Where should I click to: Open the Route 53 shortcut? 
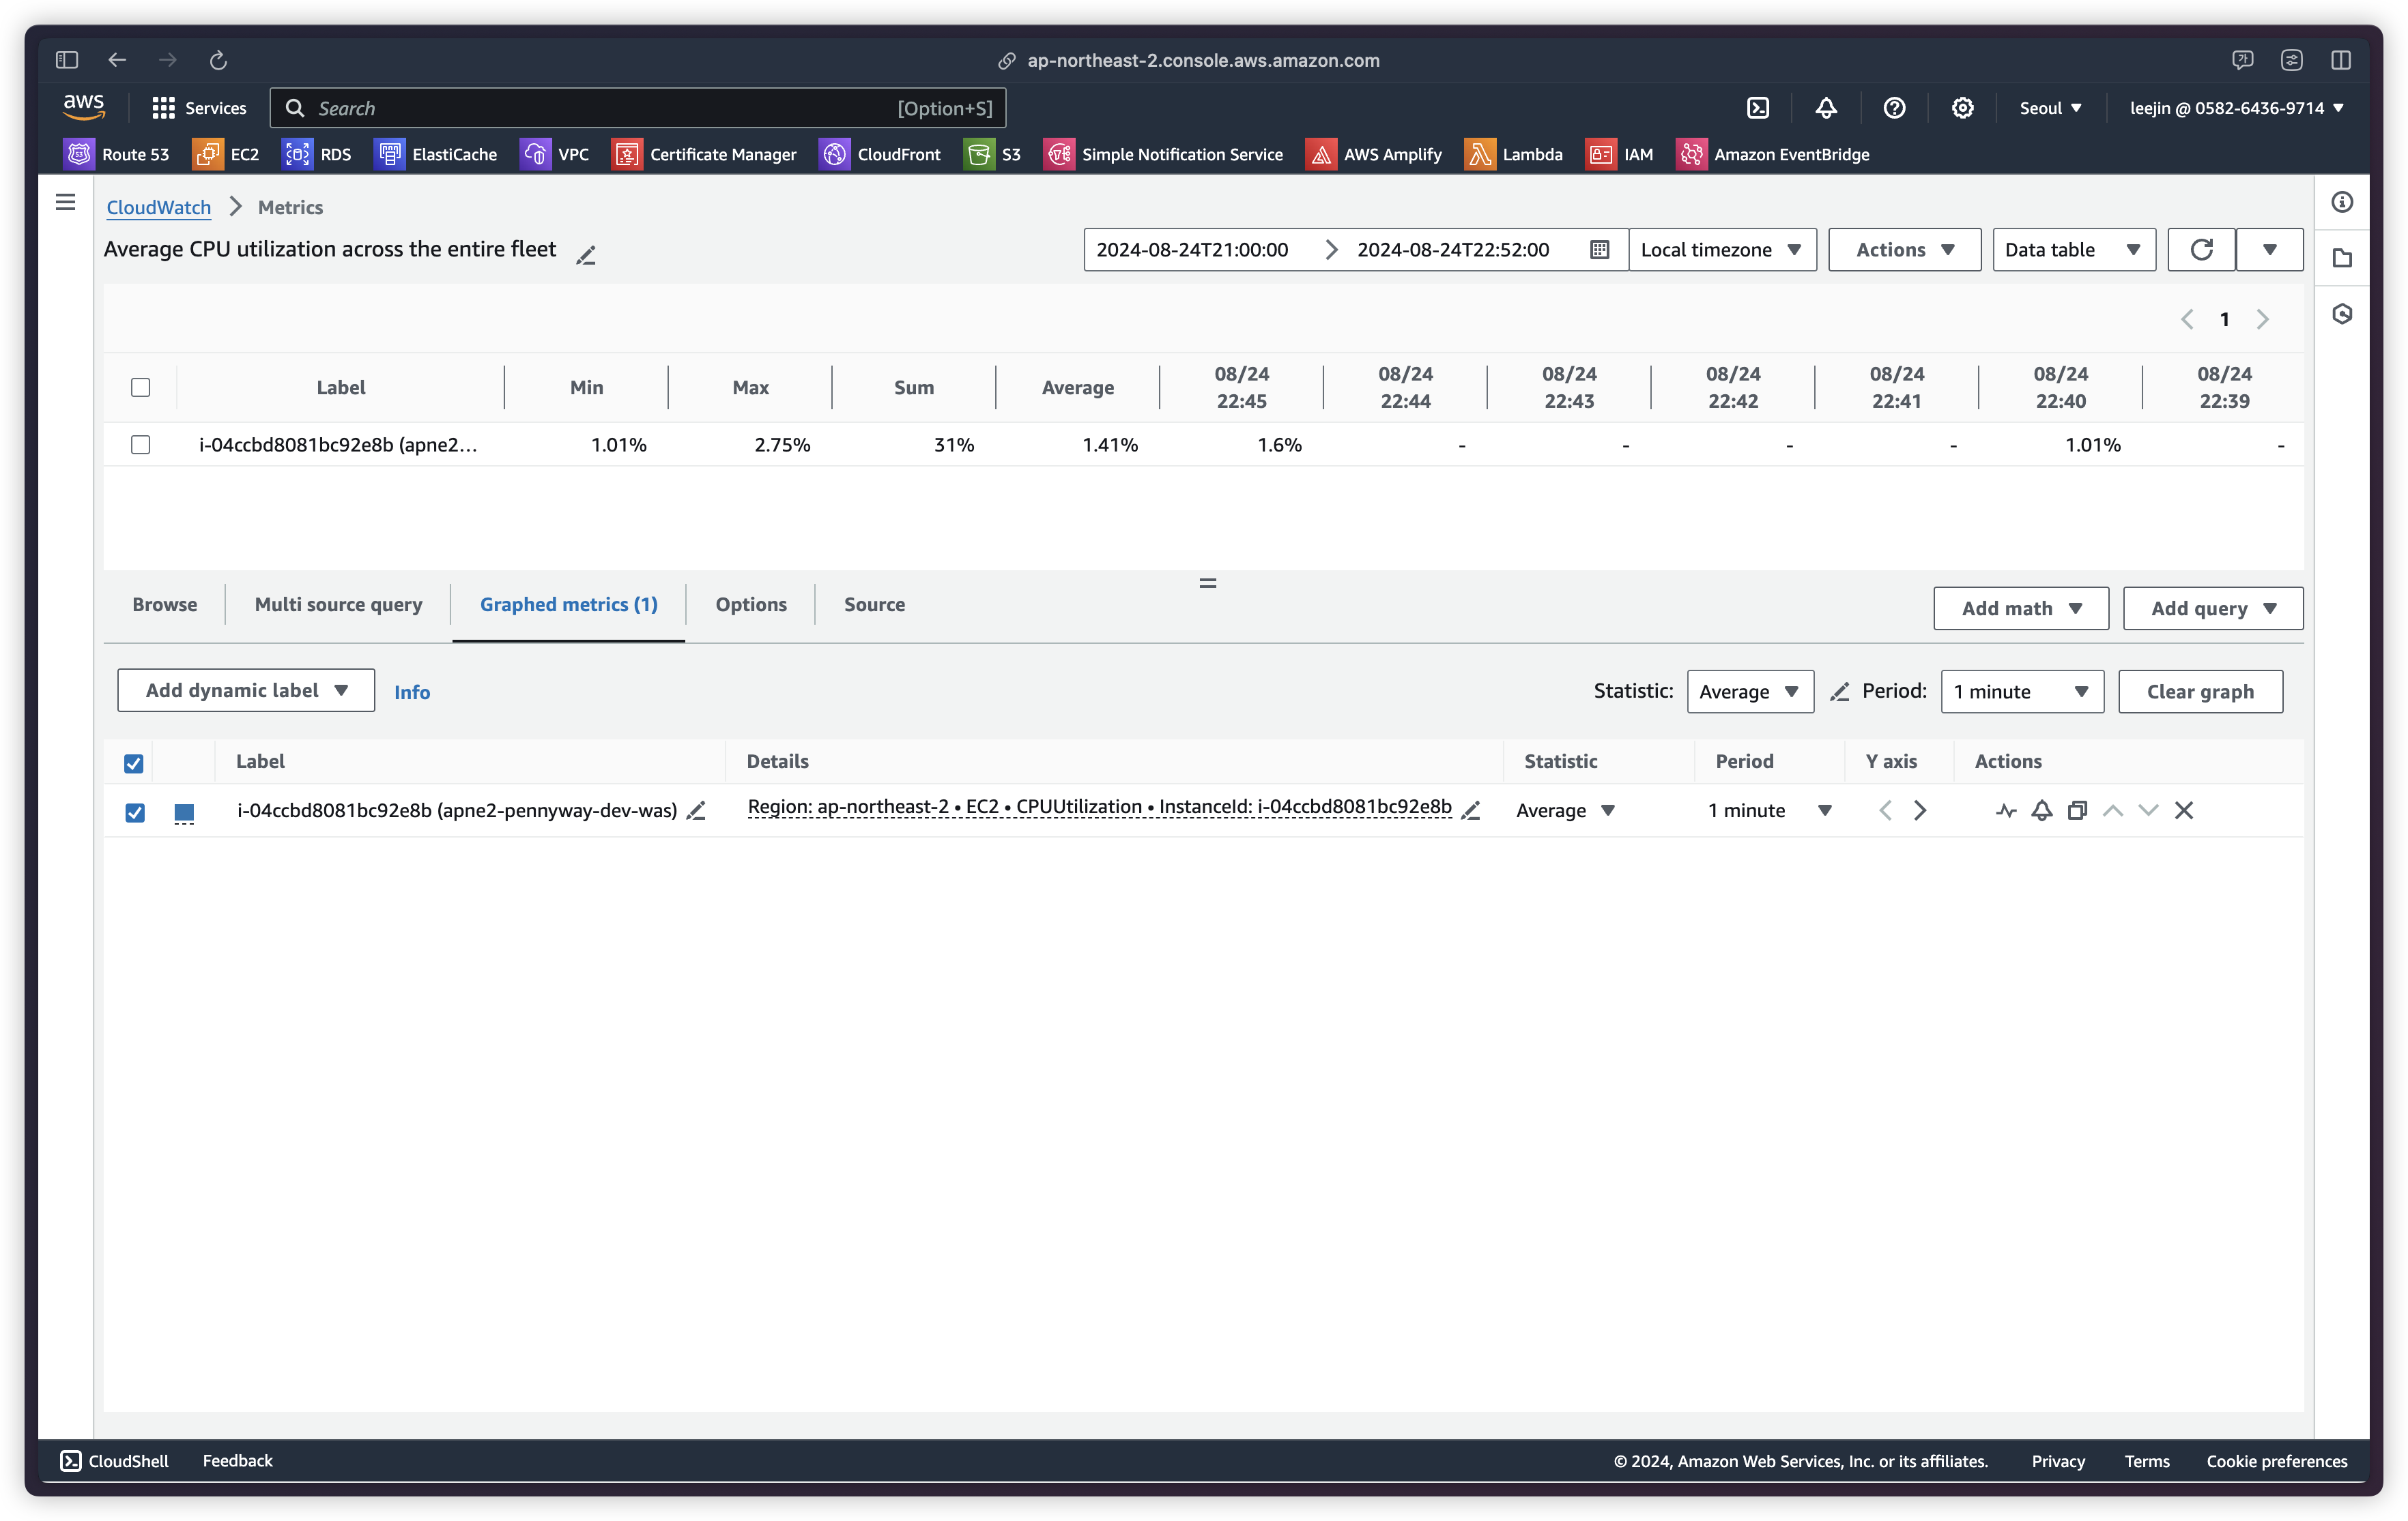[x=117, y=154]
